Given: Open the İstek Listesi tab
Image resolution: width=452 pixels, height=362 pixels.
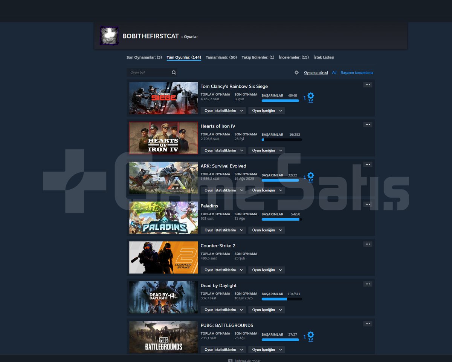Looking at the screenshot, I should 324,57.
